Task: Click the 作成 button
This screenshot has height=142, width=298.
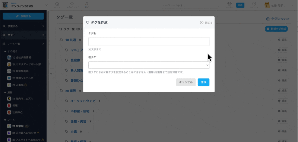Action: point(203,82)
